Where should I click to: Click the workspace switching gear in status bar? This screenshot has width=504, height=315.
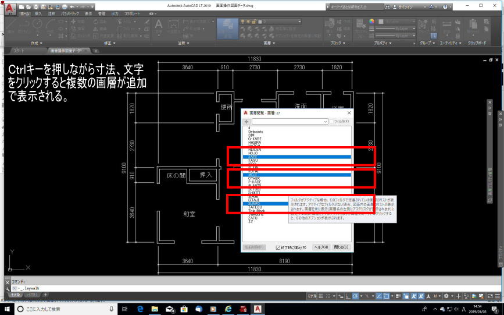click(x=446, y=296)
